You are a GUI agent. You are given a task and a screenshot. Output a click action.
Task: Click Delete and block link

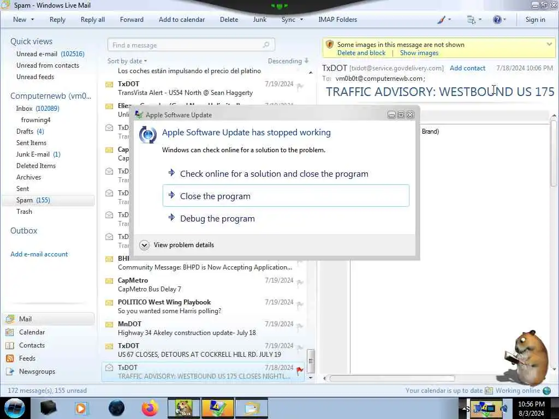[x=361, y=53]
